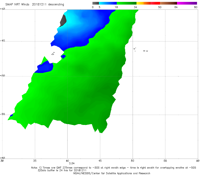Click the color bar label "18"

(116, 7)
